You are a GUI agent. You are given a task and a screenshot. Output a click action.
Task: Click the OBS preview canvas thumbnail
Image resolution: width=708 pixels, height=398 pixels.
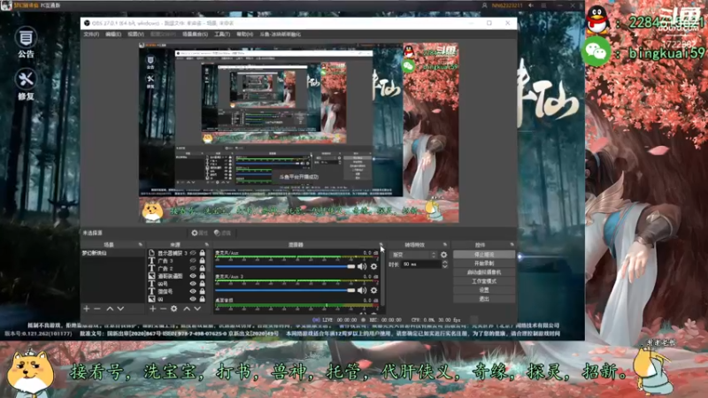point(299,133)
